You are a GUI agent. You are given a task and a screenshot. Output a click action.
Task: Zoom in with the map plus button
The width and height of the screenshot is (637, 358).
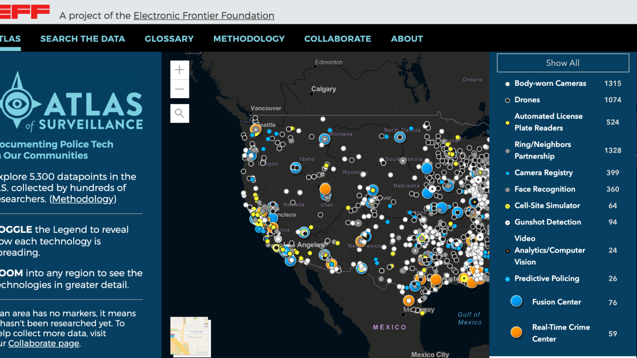pos(179,69)
